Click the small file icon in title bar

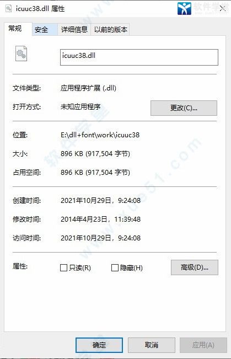(9, 8)
